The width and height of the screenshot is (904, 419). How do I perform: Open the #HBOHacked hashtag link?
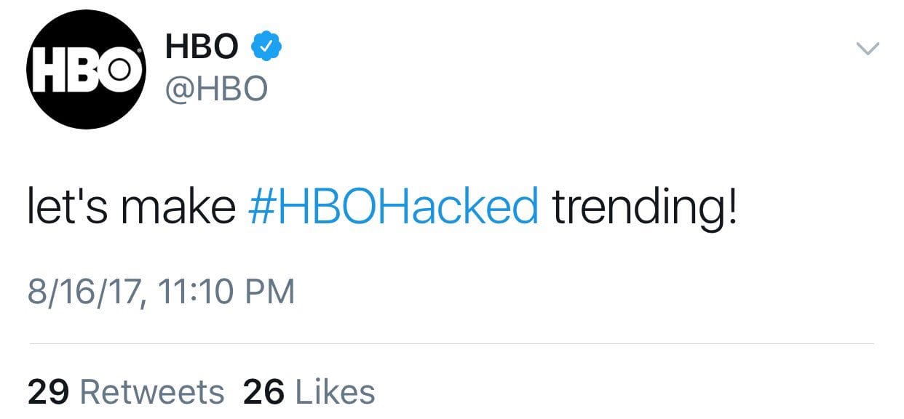tap(393, 207)
